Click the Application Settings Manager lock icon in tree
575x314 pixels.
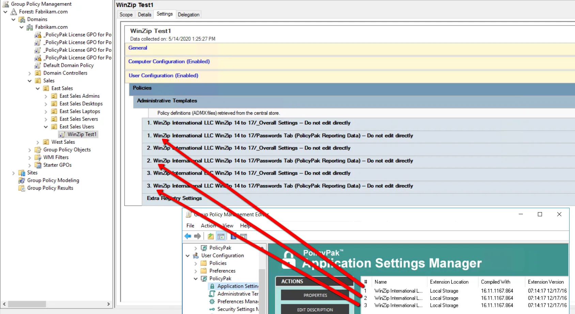click(212, 286)
